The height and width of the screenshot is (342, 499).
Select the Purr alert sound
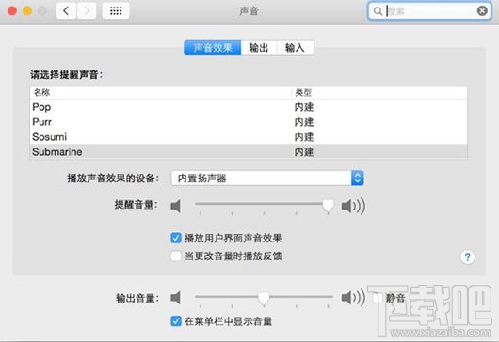click(x=249, y=122)
